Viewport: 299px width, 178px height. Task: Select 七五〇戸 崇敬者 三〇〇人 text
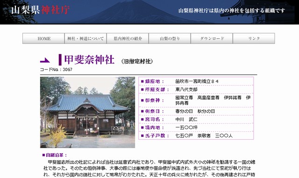click(x=204, y=136)
